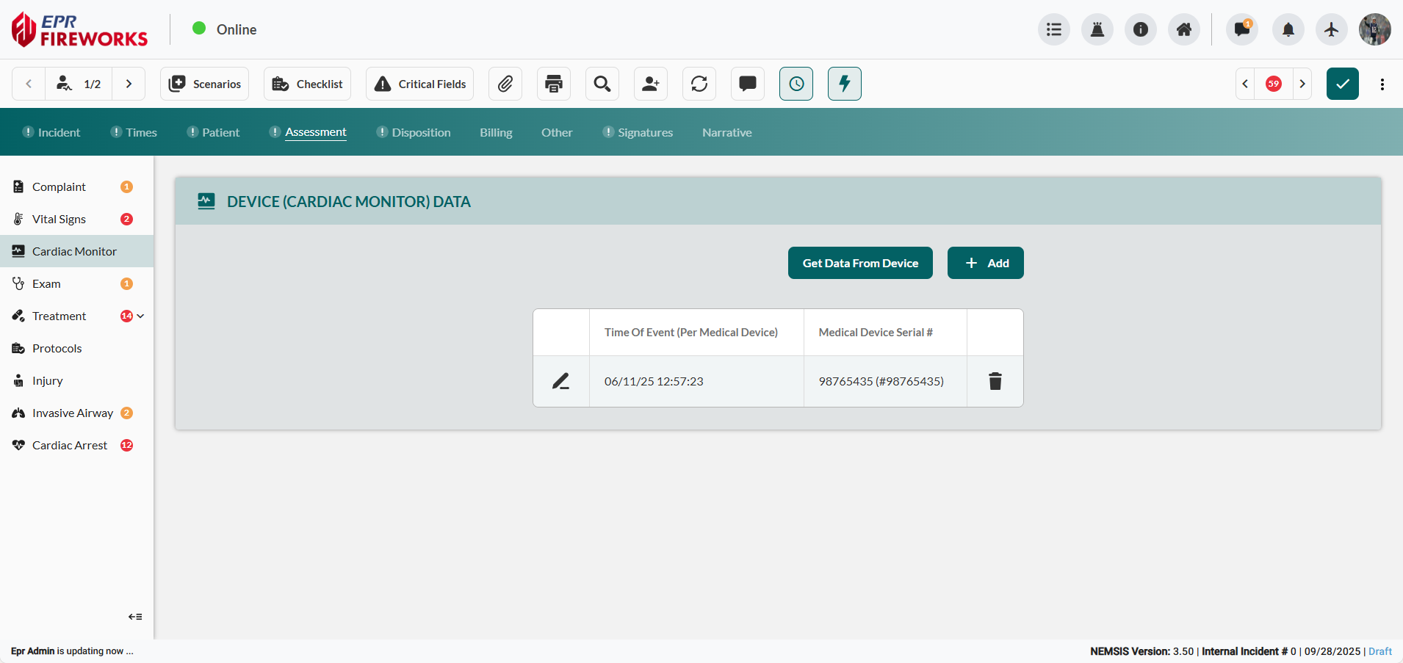Click Get Data From Device button
Viewport: 1403px width, 663px height.
860,263
